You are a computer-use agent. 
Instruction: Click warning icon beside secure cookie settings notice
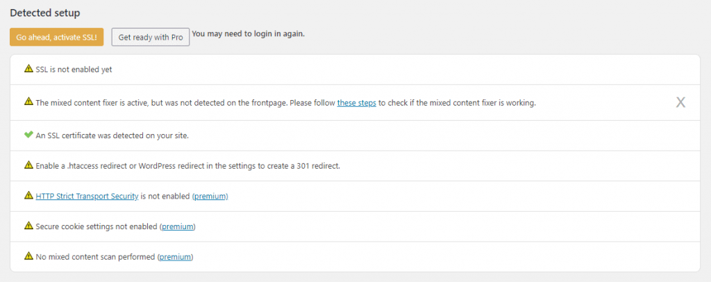point(28,226)
